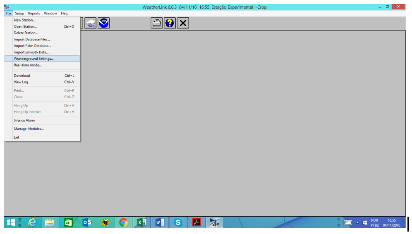Click the WeatherLink icon in taskbar
This screenshot has height=234, width=412.
coord(214,222)
